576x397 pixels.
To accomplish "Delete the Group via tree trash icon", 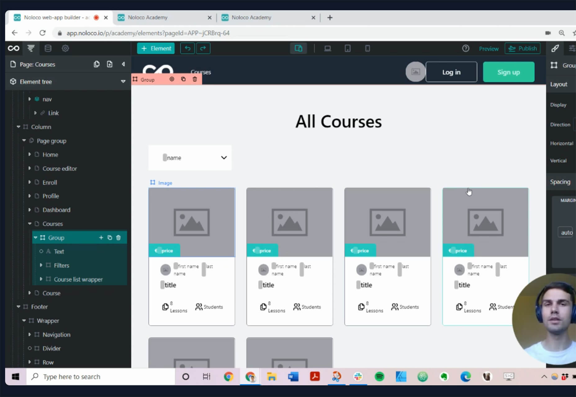I will (118, 238).
